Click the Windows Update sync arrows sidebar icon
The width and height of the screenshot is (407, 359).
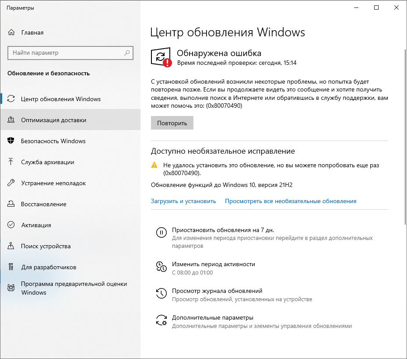point(11,99)
